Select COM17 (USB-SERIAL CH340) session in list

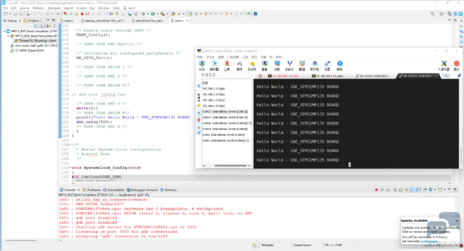225,118
